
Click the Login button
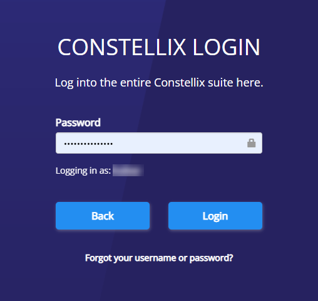(x=215, y=216)
